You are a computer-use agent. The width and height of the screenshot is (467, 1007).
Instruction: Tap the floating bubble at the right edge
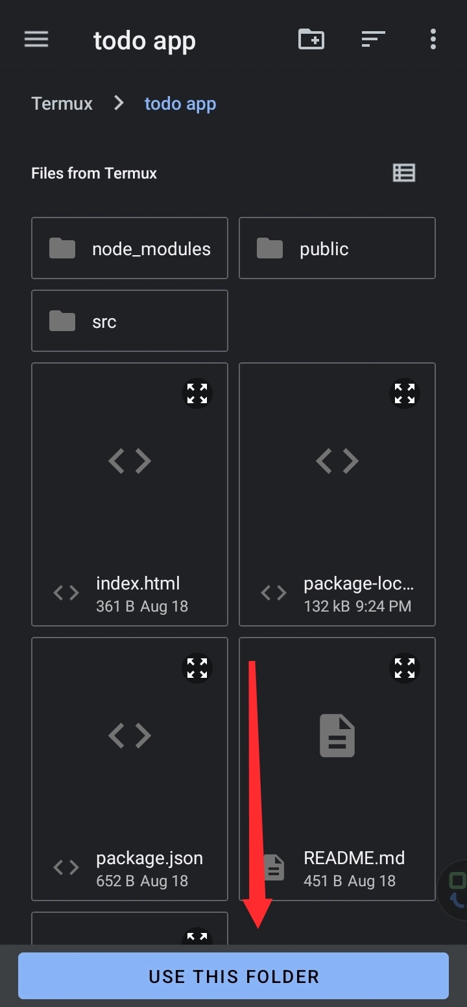(454, 889)
